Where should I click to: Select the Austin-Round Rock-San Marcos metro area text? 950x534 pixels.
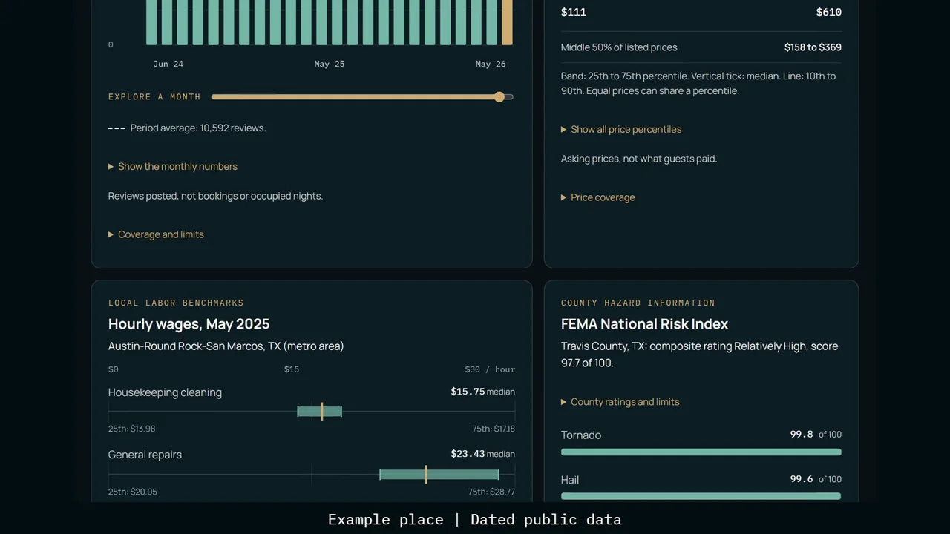tap(226, 346)
